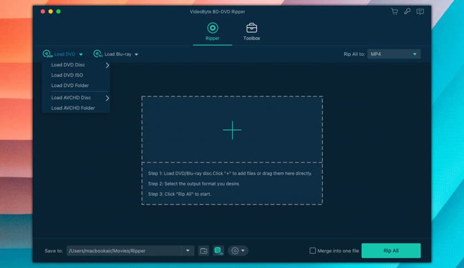464x268 pixels.
Task: Click the Step 3 instruction text
Action: [x=180, y=194]
